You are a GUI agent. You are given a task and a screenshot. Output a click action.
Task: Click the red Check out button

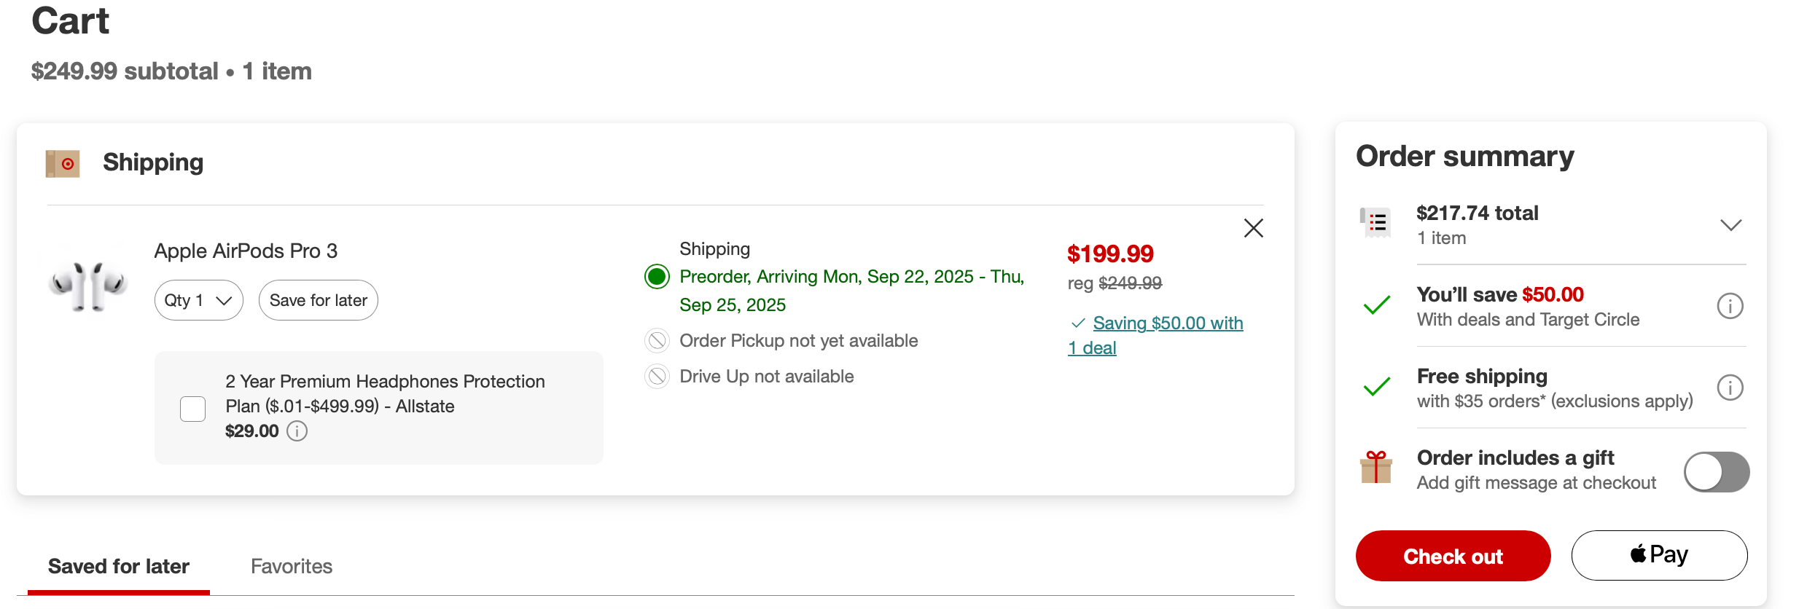[1452, 556]
